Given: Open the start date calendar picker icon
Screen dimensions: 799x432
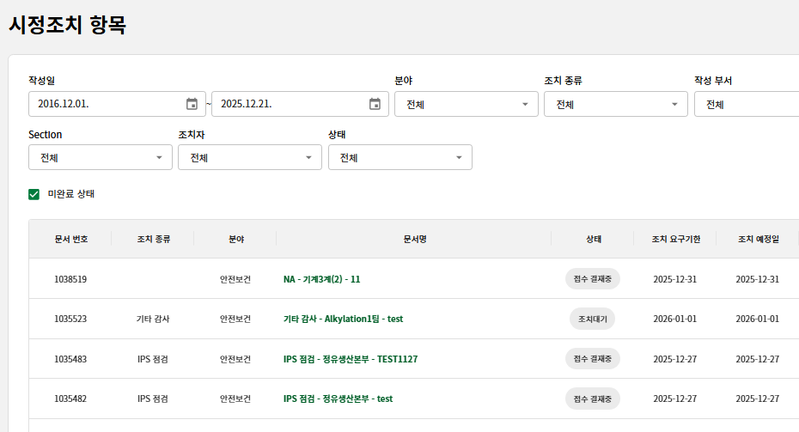Looking at the screenshot, I should pyautogui.click(x=192, y=104).
